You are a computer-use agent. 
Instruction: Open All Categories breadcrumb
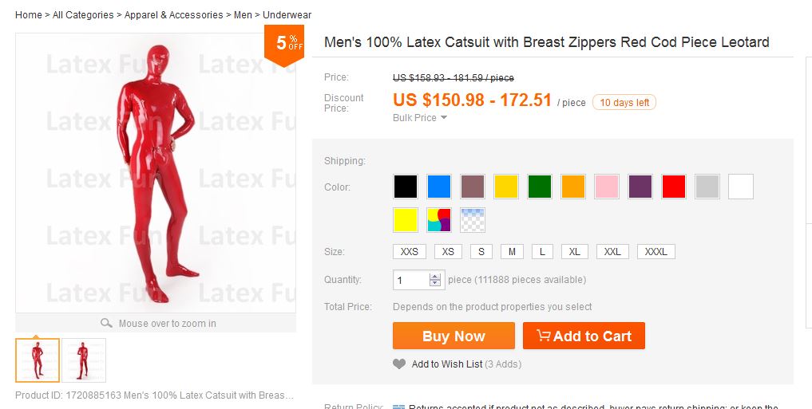pos(83,15)
